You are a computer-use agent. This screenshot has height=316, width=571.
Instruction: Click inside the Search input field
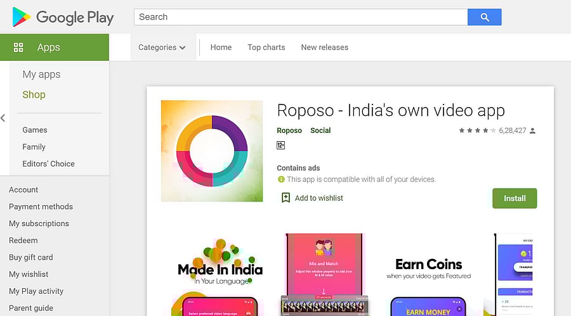(300, 17)
